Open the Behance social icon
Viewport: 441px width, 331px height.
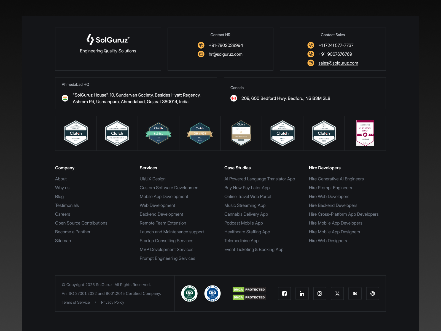pos(355,293)
